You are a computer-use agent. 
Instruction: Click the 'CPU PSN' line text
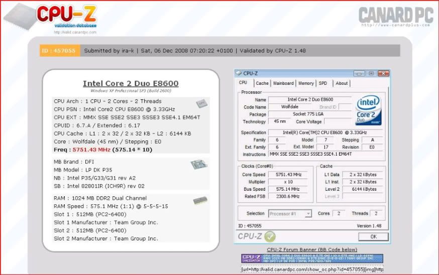[x=114, y=109]
